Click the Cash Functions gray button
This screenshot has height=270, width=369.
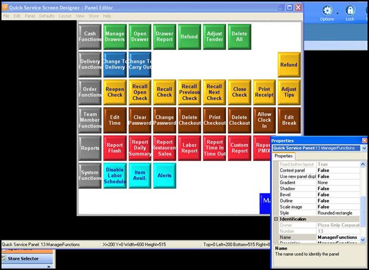point(90,37)
